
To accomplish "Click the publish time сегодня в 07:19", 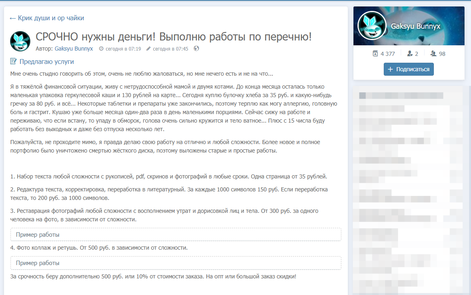I will point(123,49).
